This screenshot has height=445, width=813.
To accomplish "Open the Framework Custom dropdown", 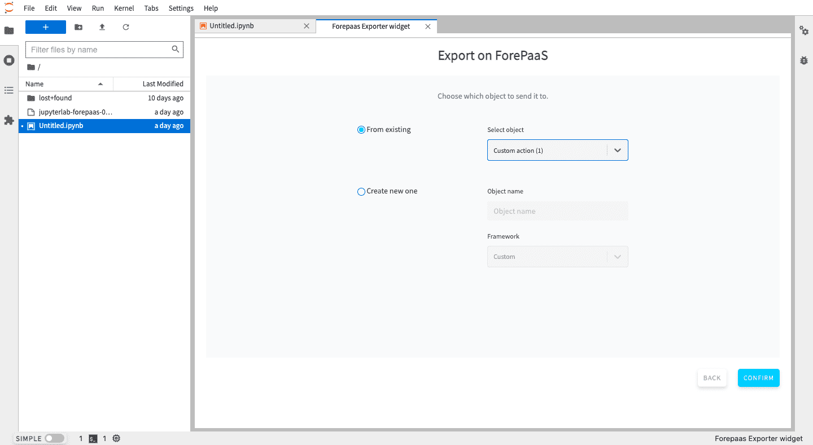I will [x=558, y=257].
